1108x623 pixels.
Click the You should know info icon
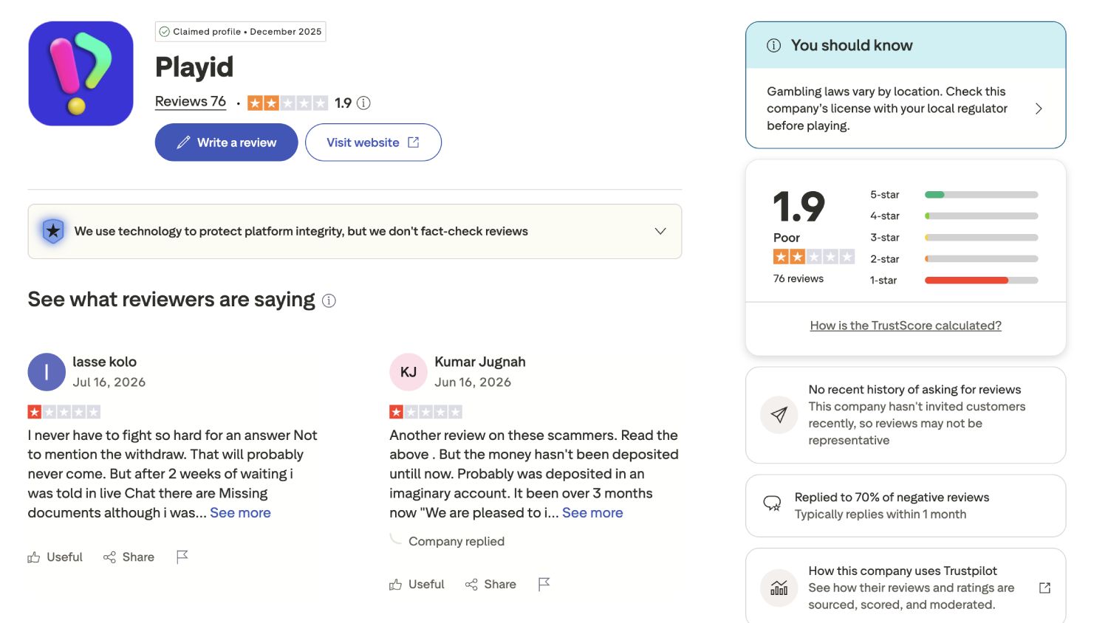click(774, 46)
